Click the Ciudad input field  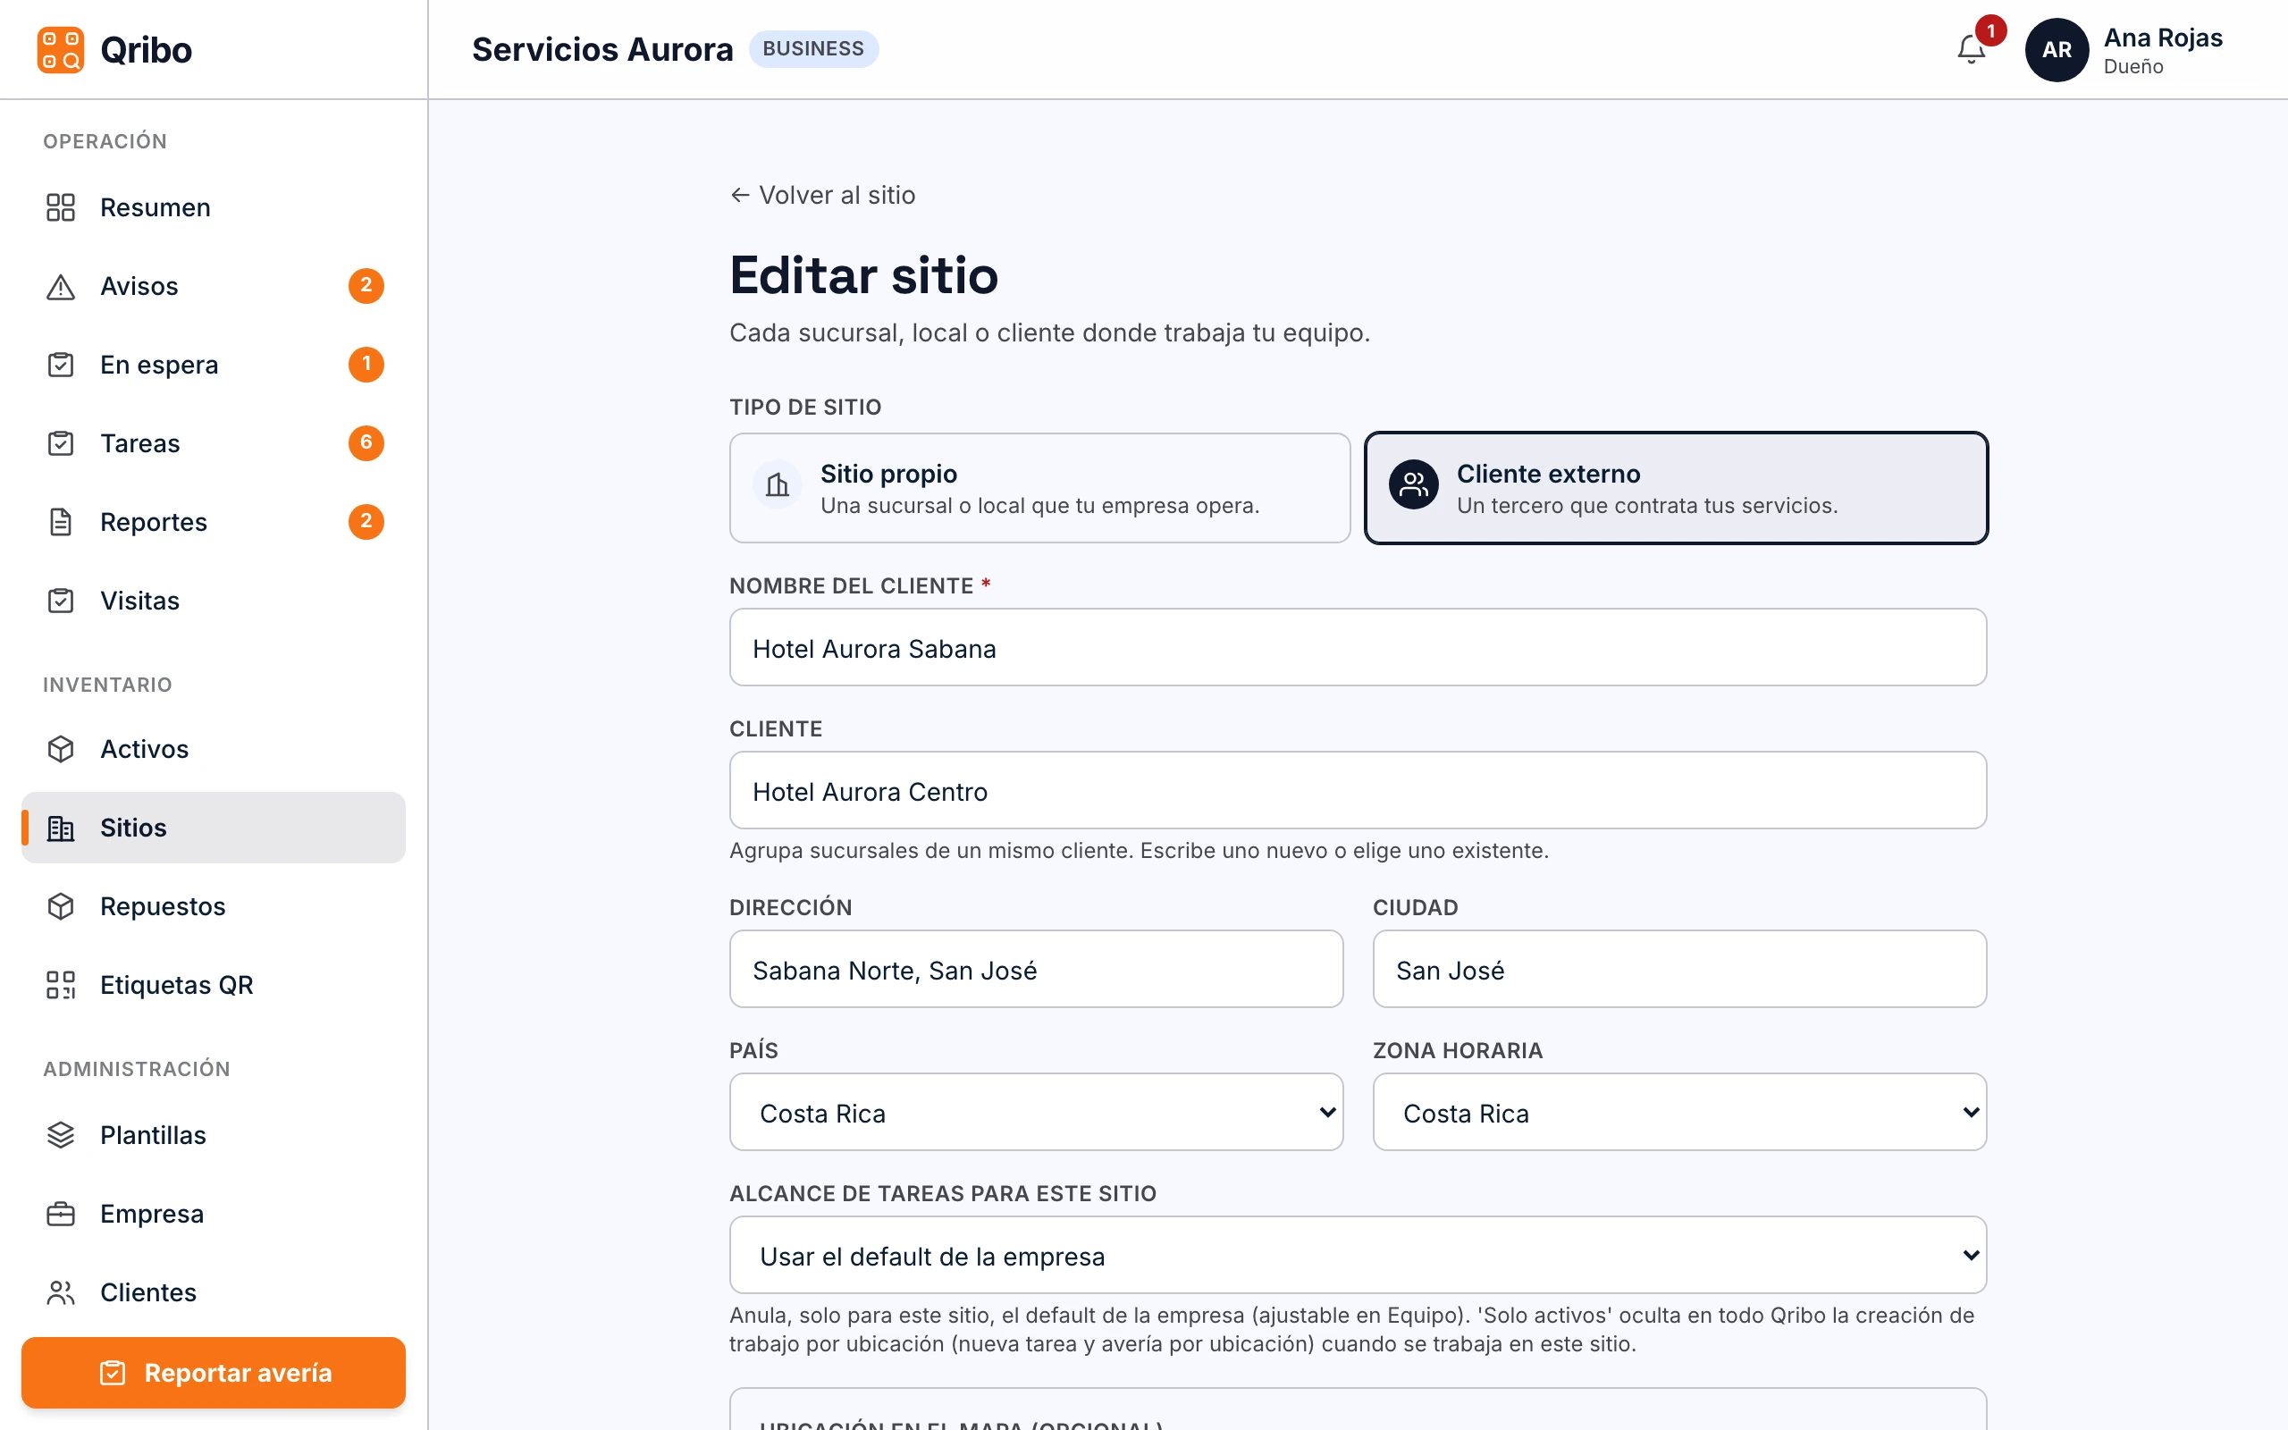click(1679, 969)
